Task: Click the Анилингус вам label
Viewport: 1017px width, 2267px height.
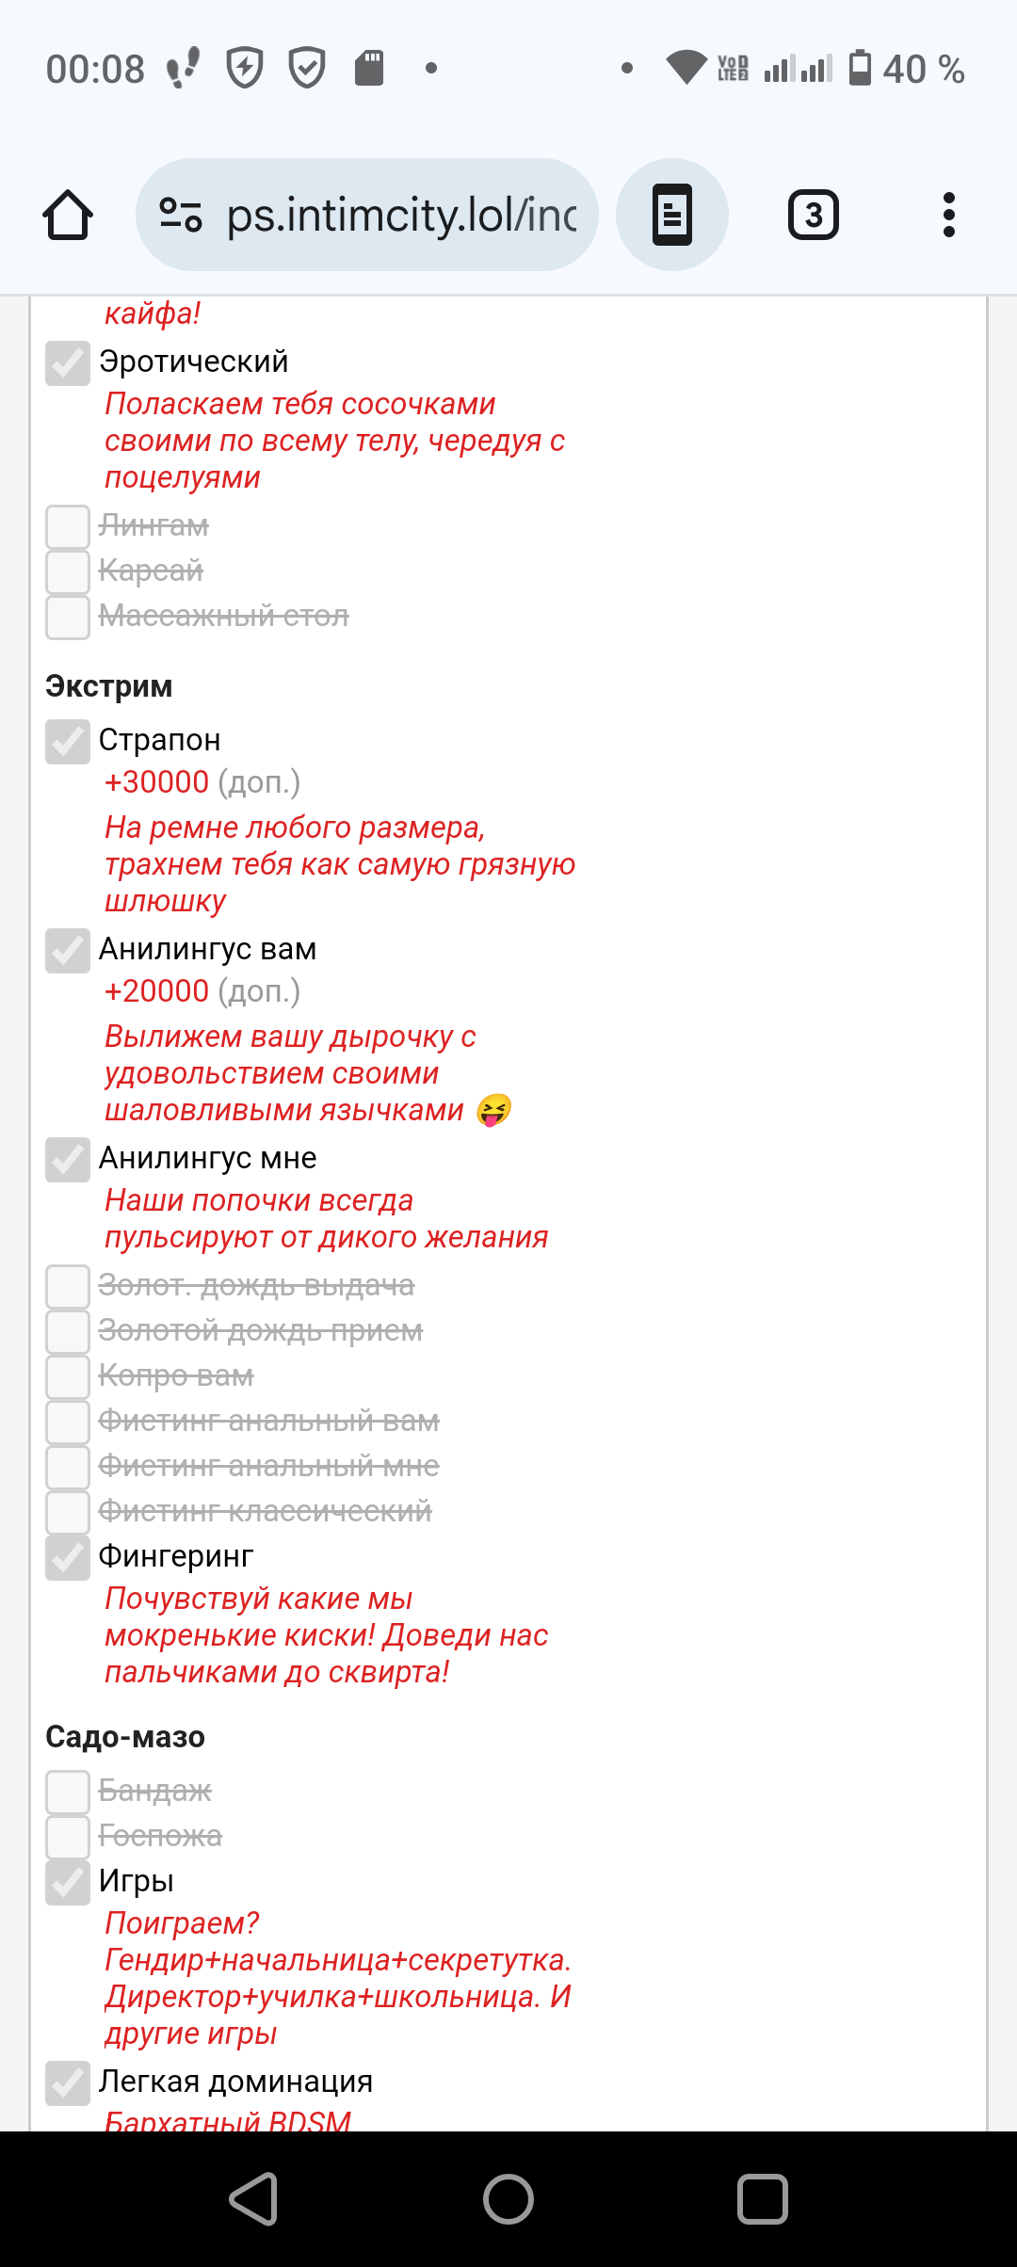Action: tap(207, 949)
